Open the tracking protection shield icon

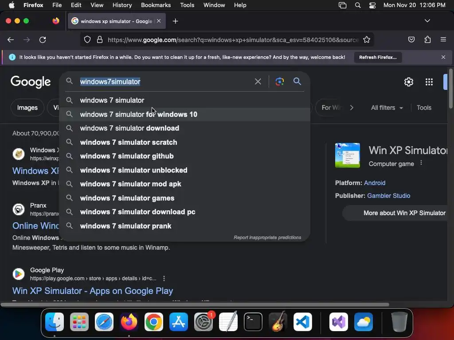point(87,39)
